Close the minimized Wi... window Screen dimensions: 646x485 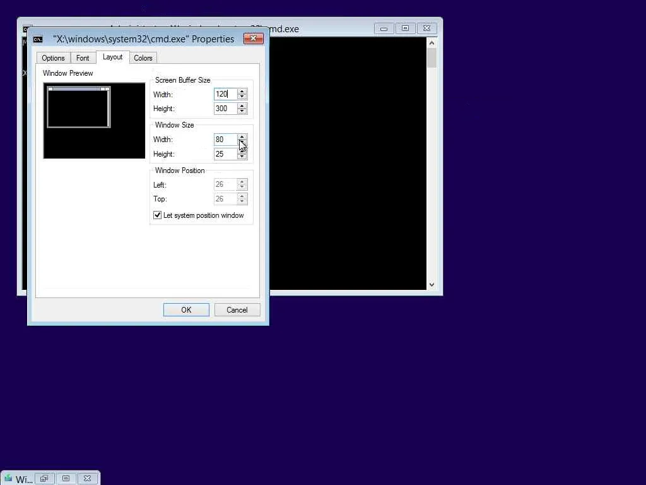coord(87,479)
